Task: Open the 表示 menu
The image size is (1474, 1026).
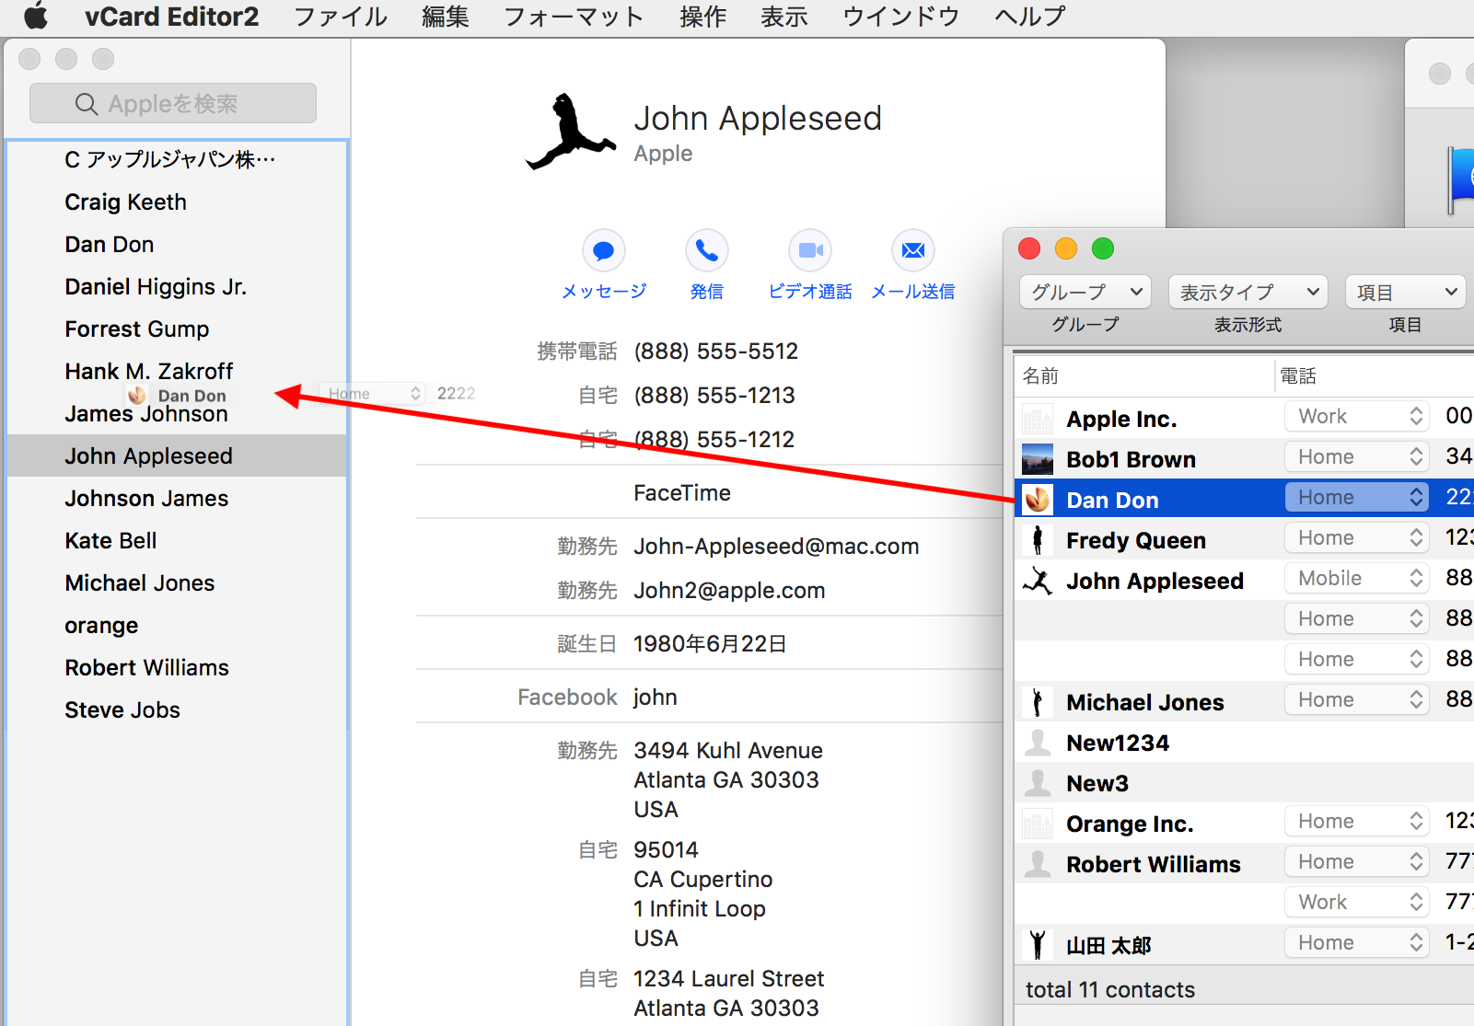Action: pos(784,17)
